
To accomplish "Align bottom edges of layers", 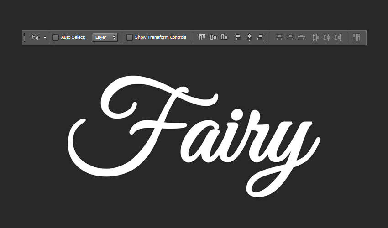I will [x=224, y=37].
